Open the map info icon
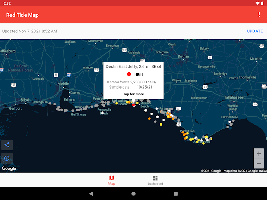Viewport: 267px width, 200px height. coord(7,158)
